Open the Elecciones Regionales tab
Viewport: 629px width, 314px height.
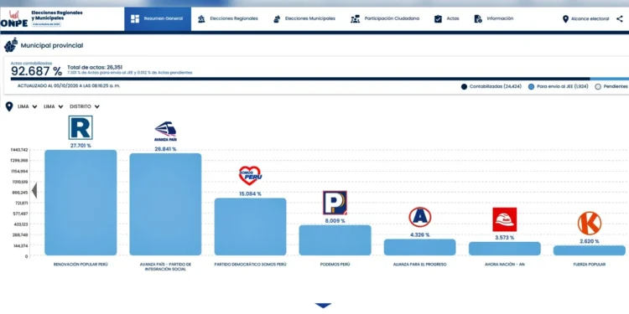point(228,18)
